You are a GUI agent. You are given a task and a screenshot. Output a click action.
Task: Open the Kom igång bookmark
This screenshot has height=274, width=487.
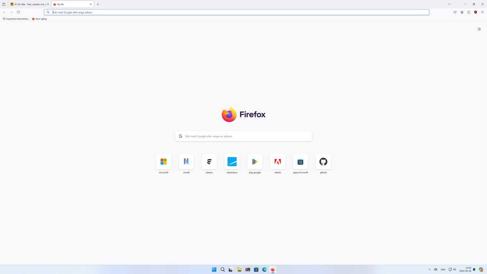click(x=39, y=19)
